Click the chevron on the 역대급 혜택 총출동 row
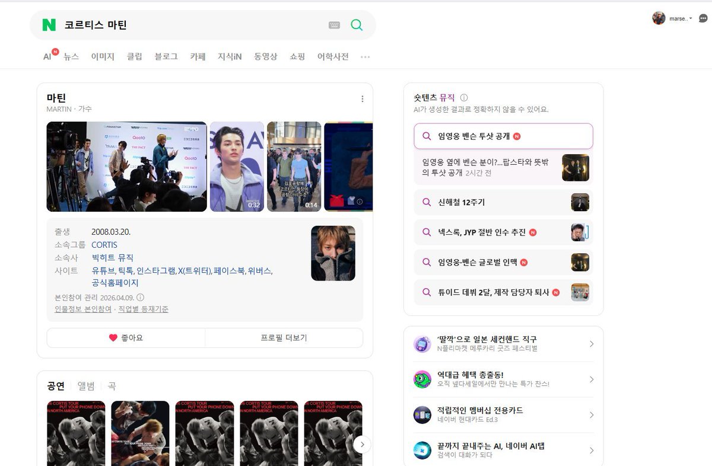This screenshot has width=712, height=466. coord(591,379)
